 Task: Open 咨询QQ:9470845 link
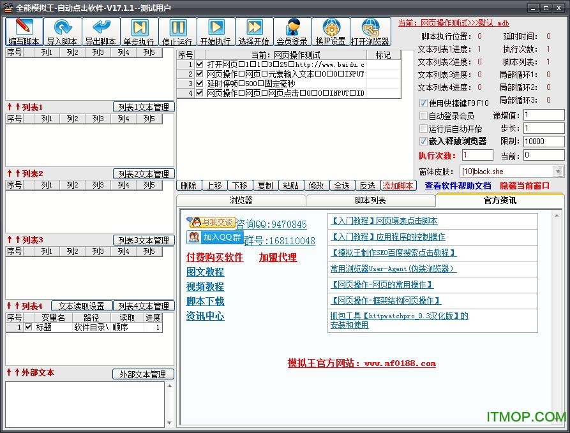(x=271, y=224)
